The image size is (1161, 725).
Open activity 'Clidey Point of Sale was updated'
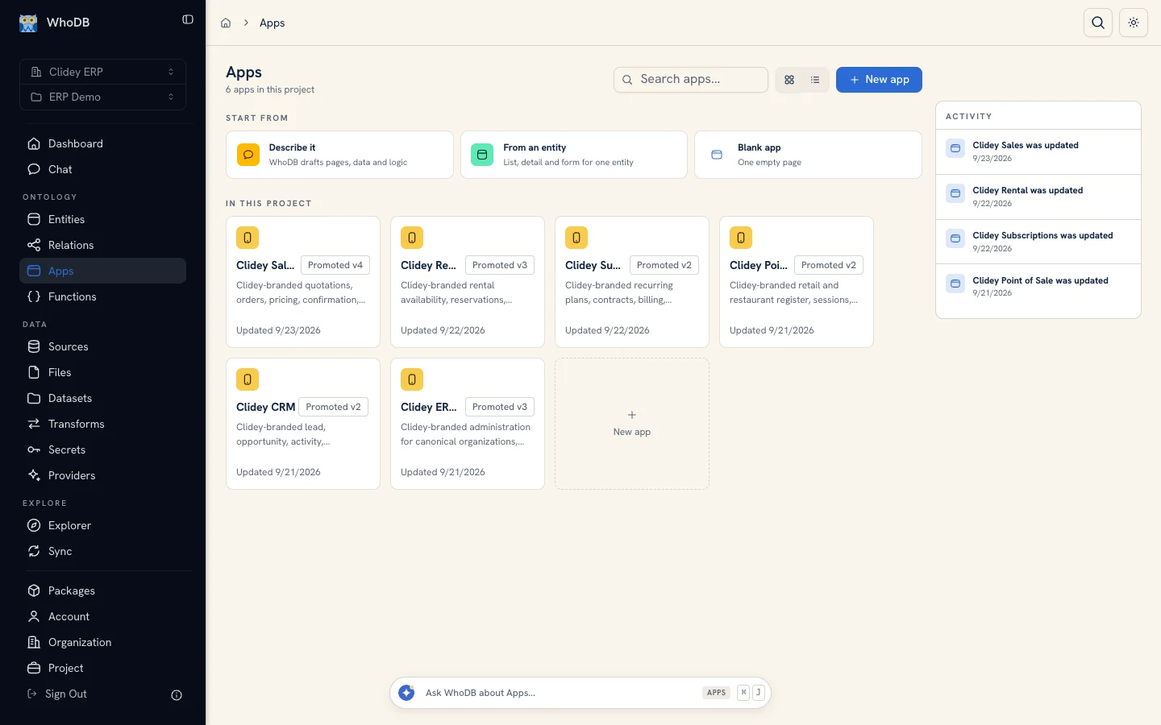click(x=1038, y=287)
